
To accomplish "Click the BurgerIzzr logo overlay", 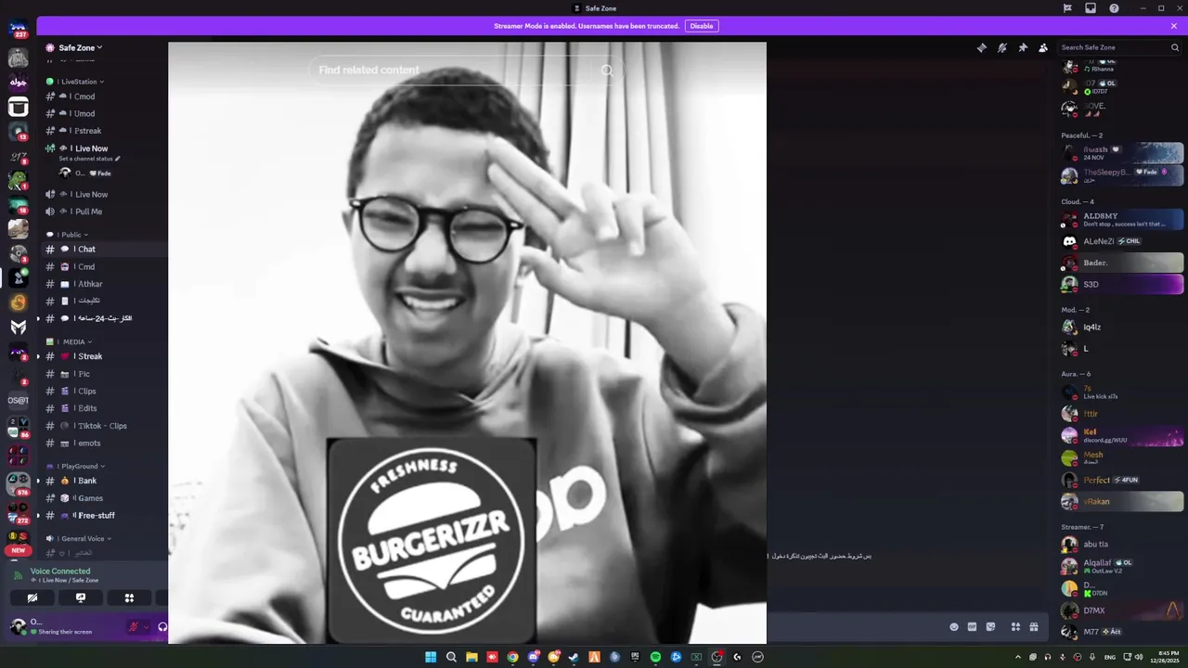I will coord(432,540).
